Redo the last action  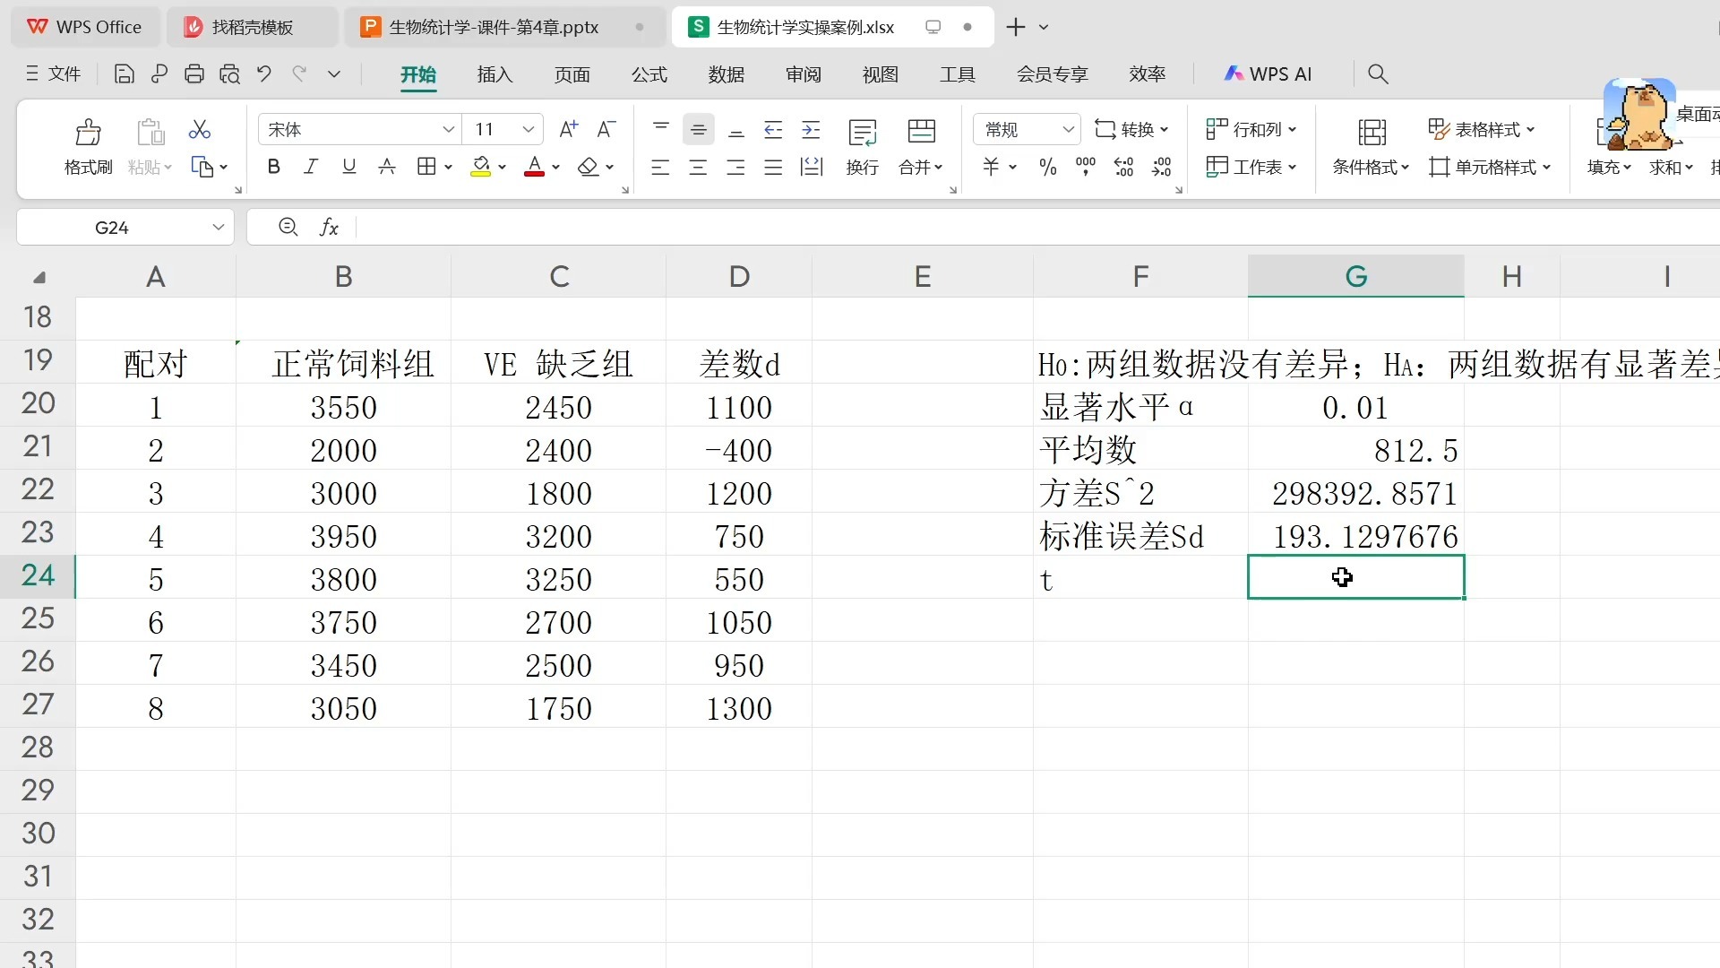pos(299,74)
